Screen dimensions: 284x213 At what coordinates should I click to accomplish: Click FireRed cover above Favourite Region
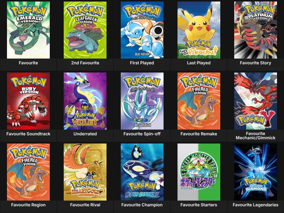coord(28,172)
